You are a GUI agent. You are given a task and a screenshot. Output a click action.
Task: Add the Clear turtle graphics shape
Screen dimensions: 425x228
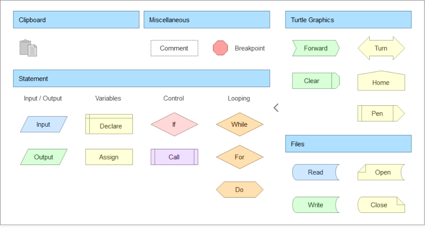pyautogui.click(x=316, y=81)
